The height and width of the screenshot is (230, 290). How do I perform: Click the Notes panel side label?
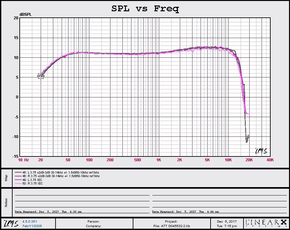pyautogui.click(x=6, y=203)
